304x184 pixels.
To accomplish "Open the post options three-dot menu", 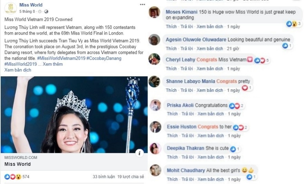I will 142,4.
